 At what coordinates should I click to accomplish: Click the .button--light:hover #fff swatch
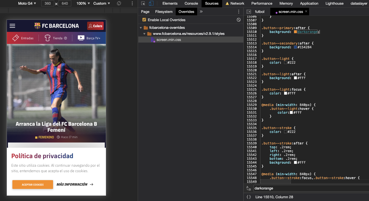[x=291, y=113]
